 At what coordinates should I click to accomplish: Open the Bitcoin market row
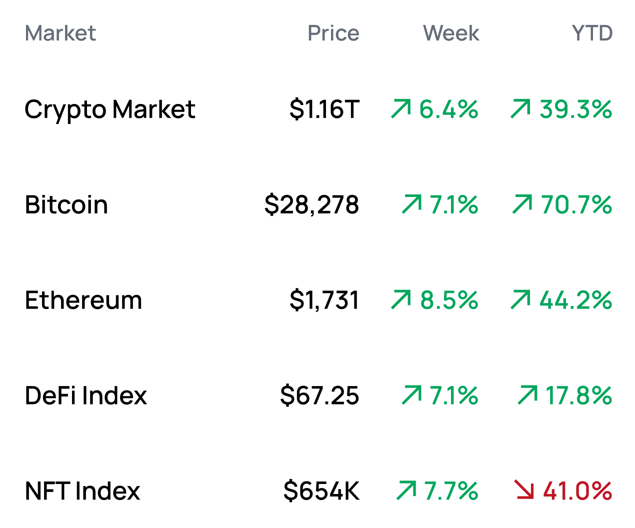point(66,205)
